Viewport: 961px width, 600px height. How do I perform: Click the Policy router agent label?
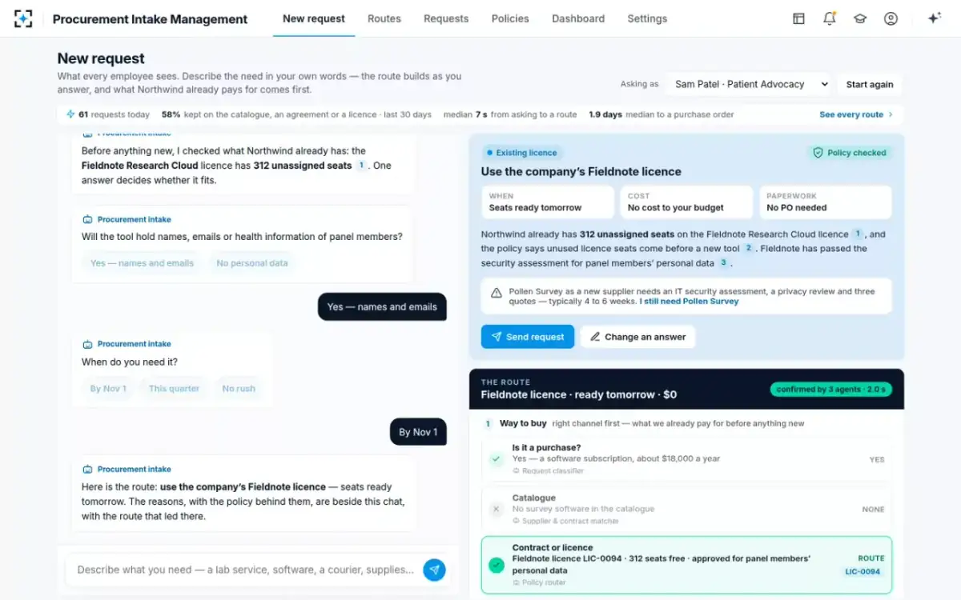(538, 582)
